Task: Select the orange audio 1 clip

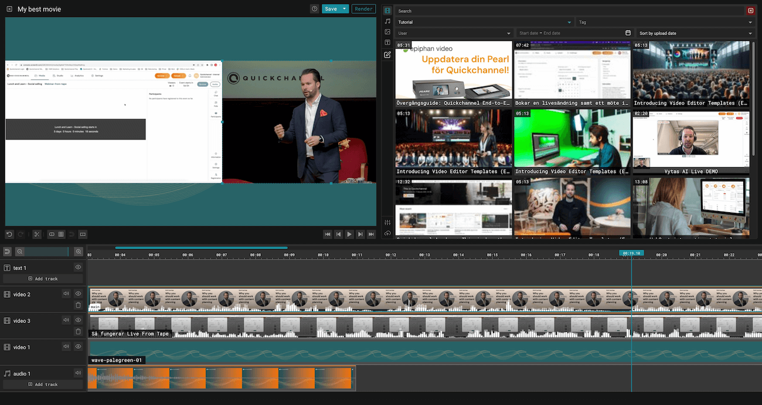Action: point(222,378)
